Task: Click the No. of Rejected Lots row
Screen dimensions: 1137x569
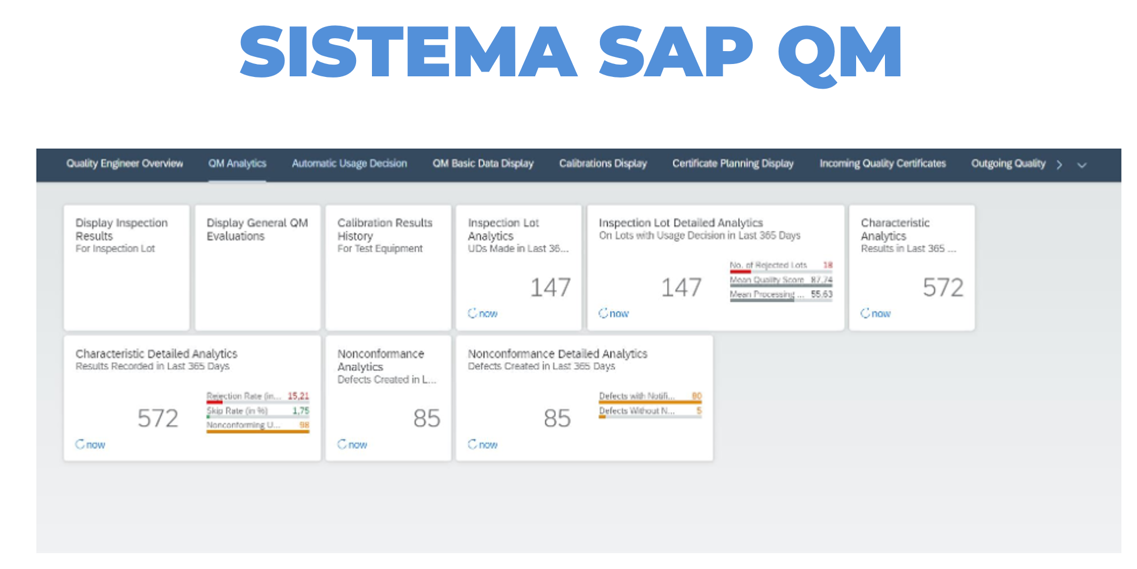Action: pyautogui.click(x=781, y=267)
